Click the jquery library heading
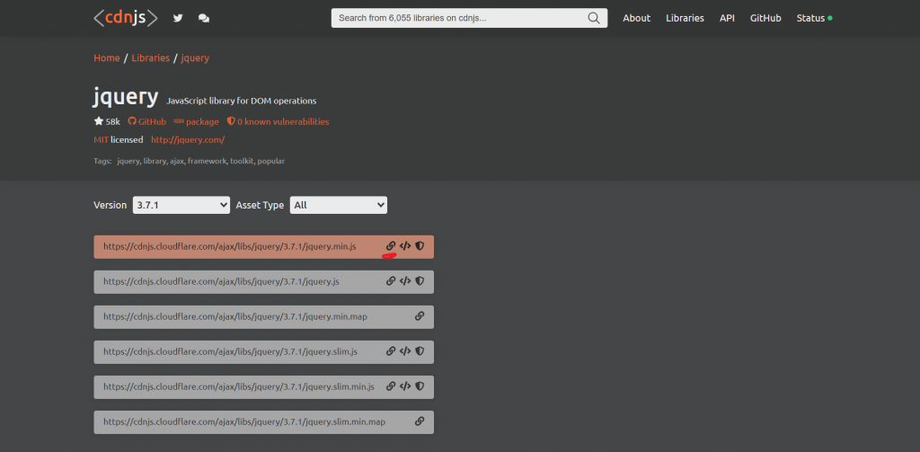Screen dimensions: 920x452 [126, 97]
